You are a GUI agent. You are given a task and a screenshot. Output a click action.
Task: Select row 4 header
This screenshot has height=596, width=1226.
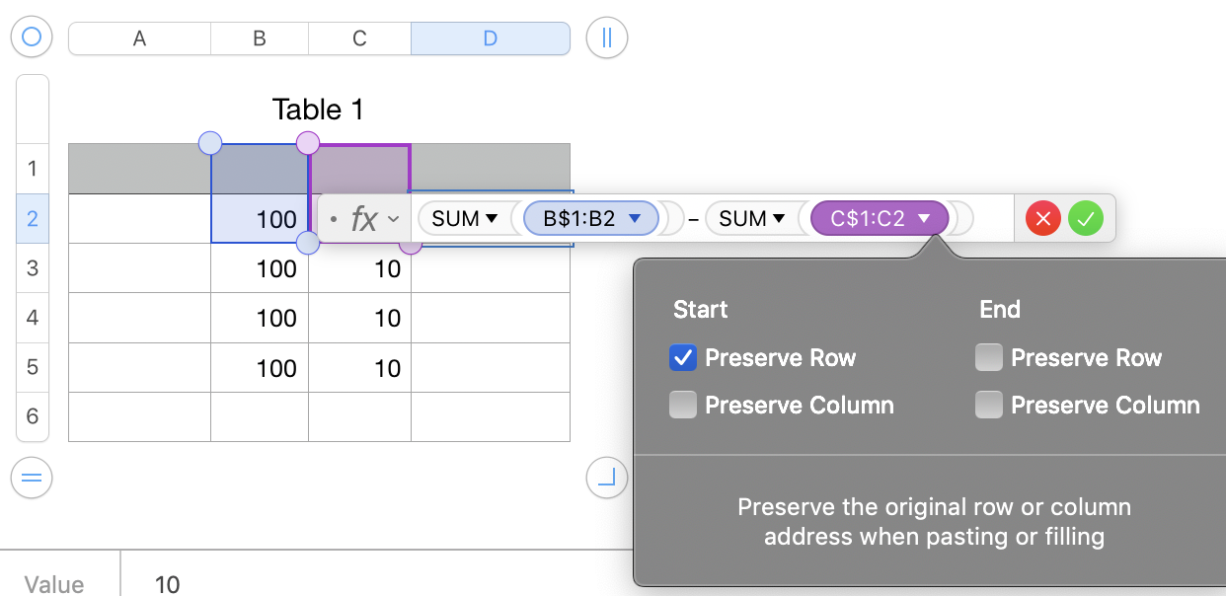click(33, 318)
